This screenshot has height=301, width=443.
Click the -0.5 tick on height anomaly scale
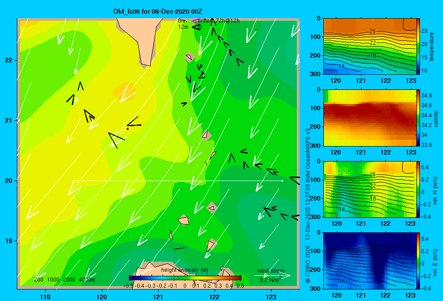tap(128, 286)
